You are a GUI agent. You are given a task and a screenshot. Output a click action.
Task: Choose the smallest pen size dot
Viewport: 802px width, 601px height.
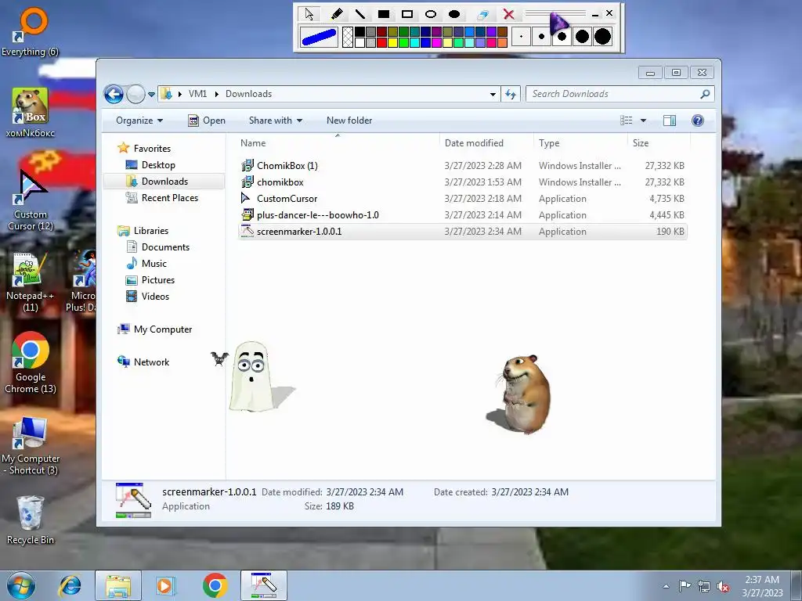point(521,36)
